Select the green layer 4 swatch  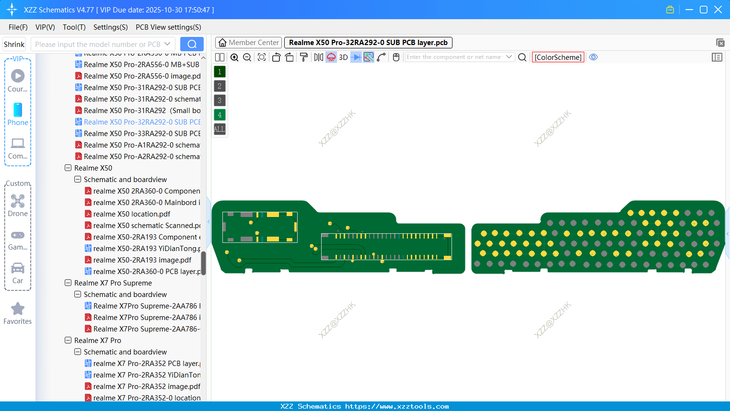point(219,114)
